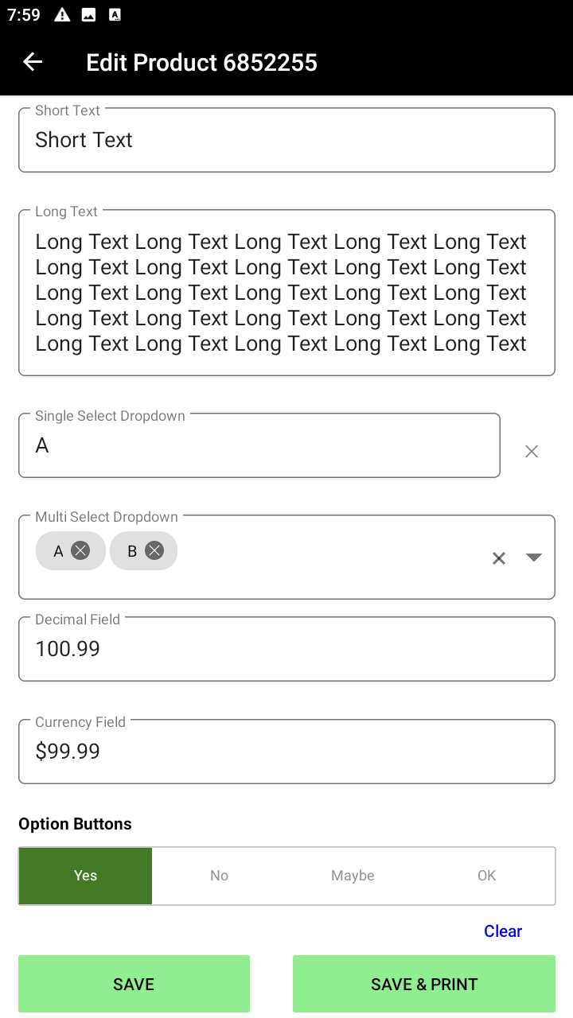Viewport: 573px width, 1018px height.
Task: Tap the image notification icon in status bar
Action: pyautogui.click(x=88, y=15)
